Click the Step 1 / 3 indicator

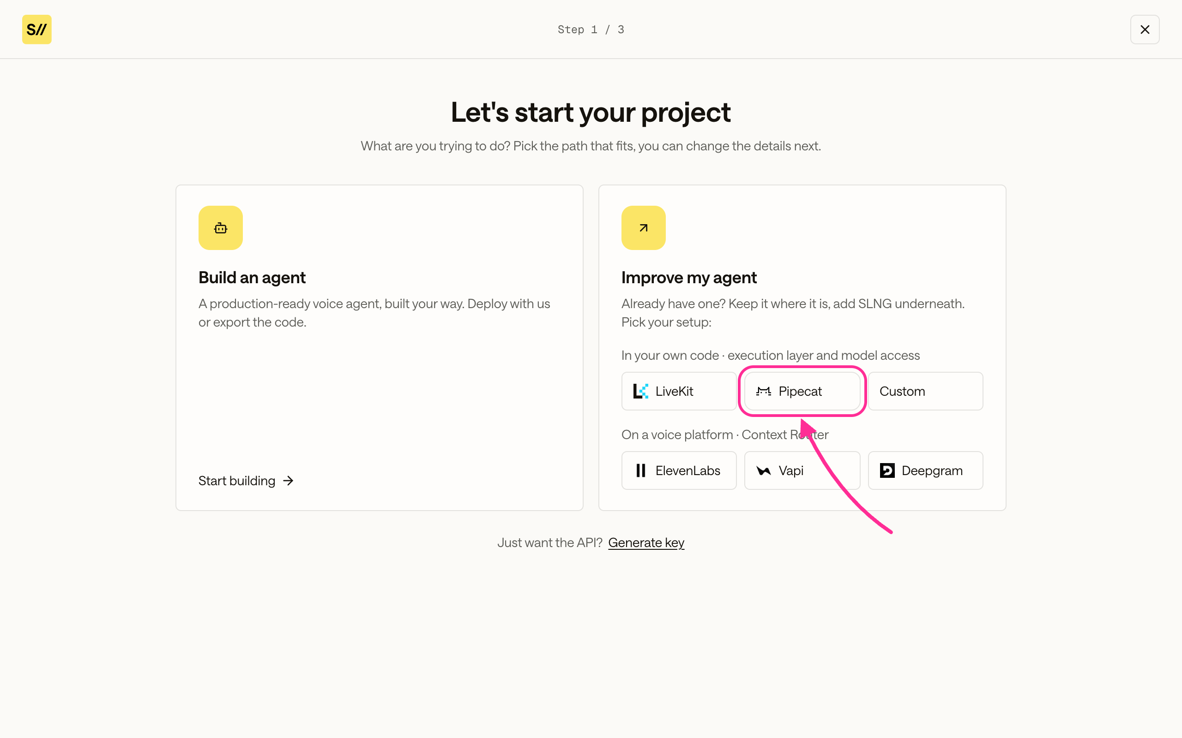pyautogui.click(x=591, y=29)
